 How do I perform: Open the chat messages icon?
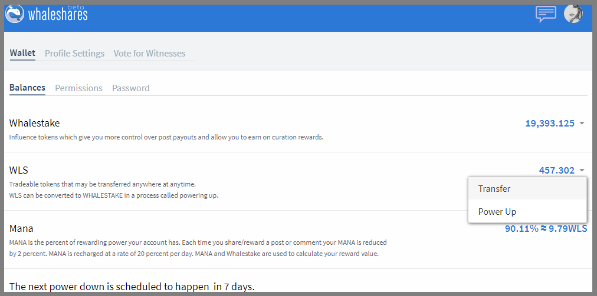546,14
